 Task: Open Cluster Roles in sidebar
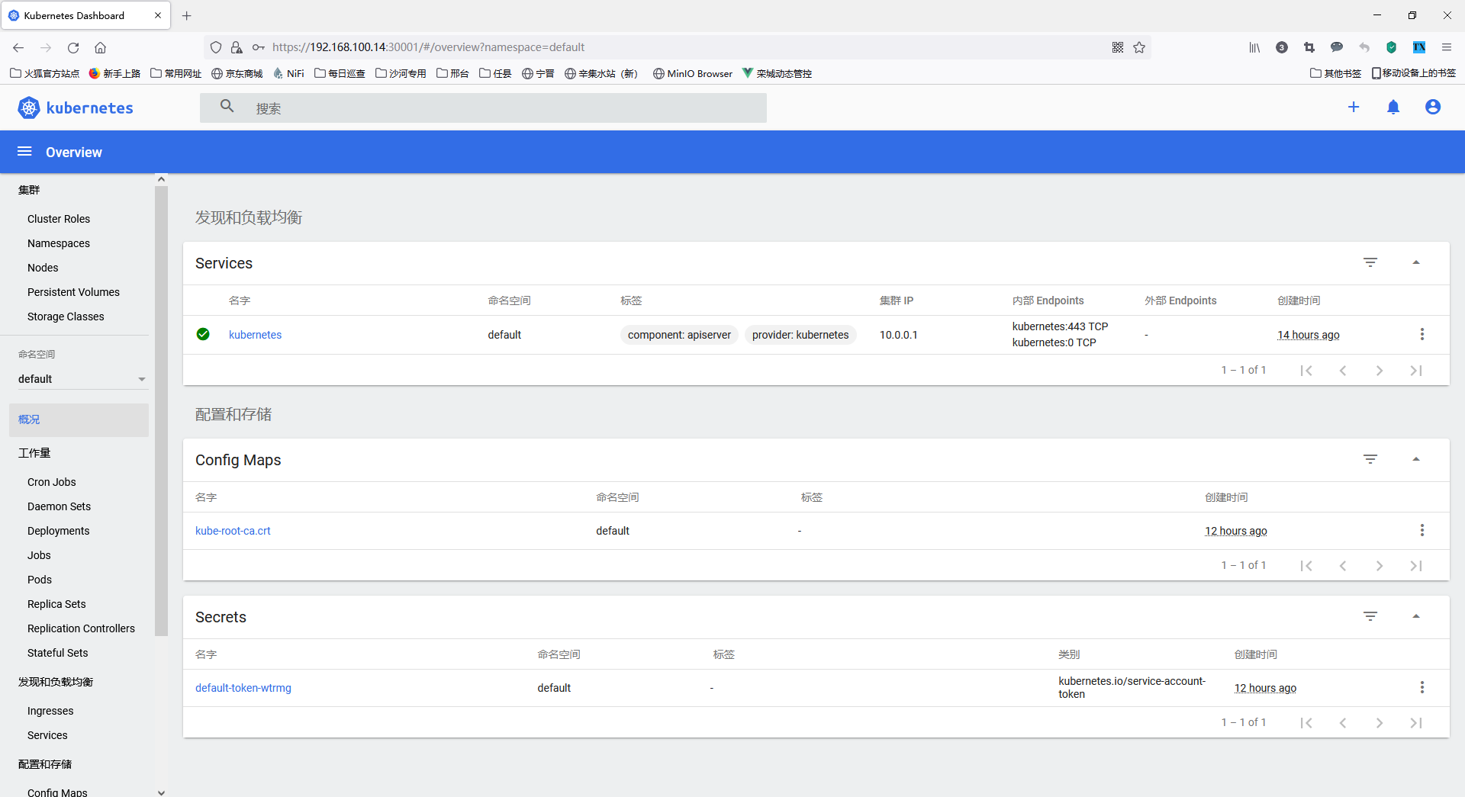click(x=59, y=219)
